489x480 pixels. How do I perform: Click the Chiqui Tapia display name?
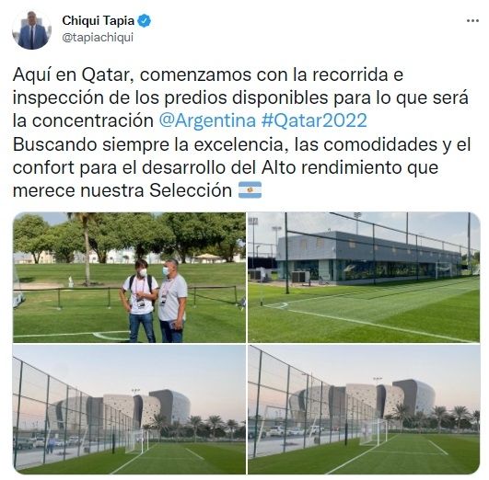coord(99,21)
